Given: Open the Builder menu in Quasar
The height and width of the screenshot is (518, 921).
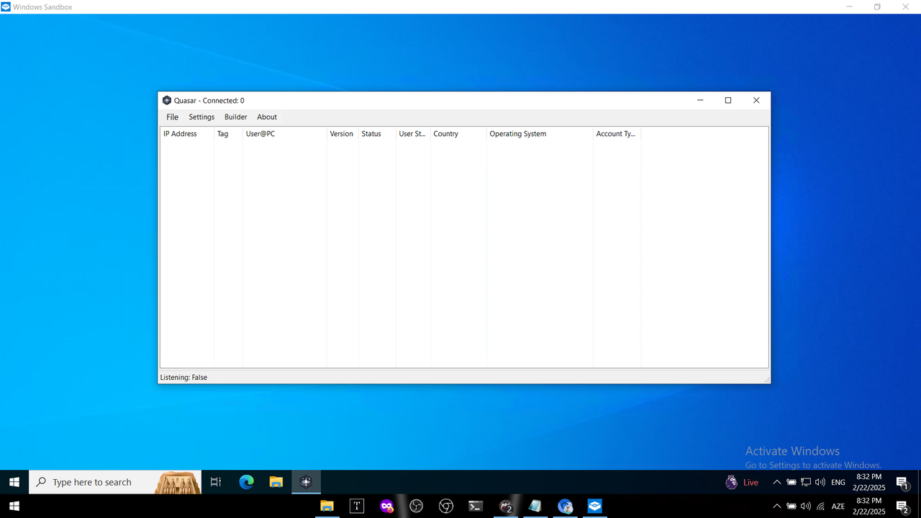Looking at the screenshot, I should [x=235, y=117].
